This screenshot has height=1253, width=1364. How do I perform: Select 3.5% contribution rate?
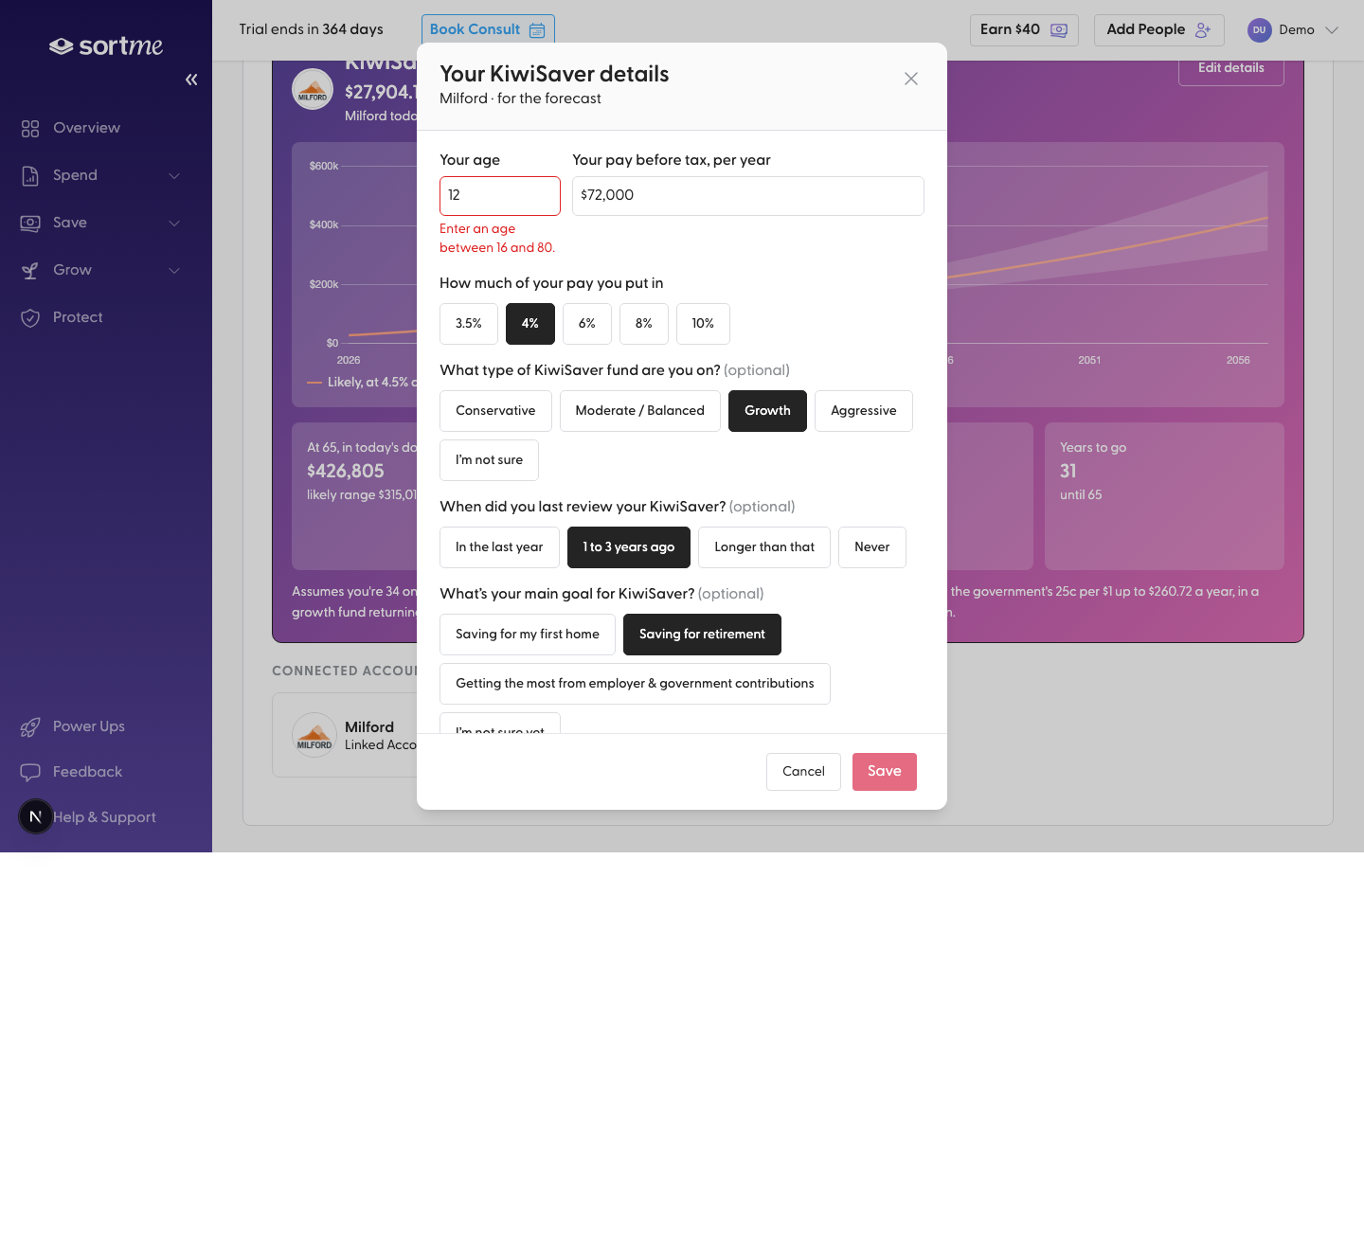coord(469,324)
